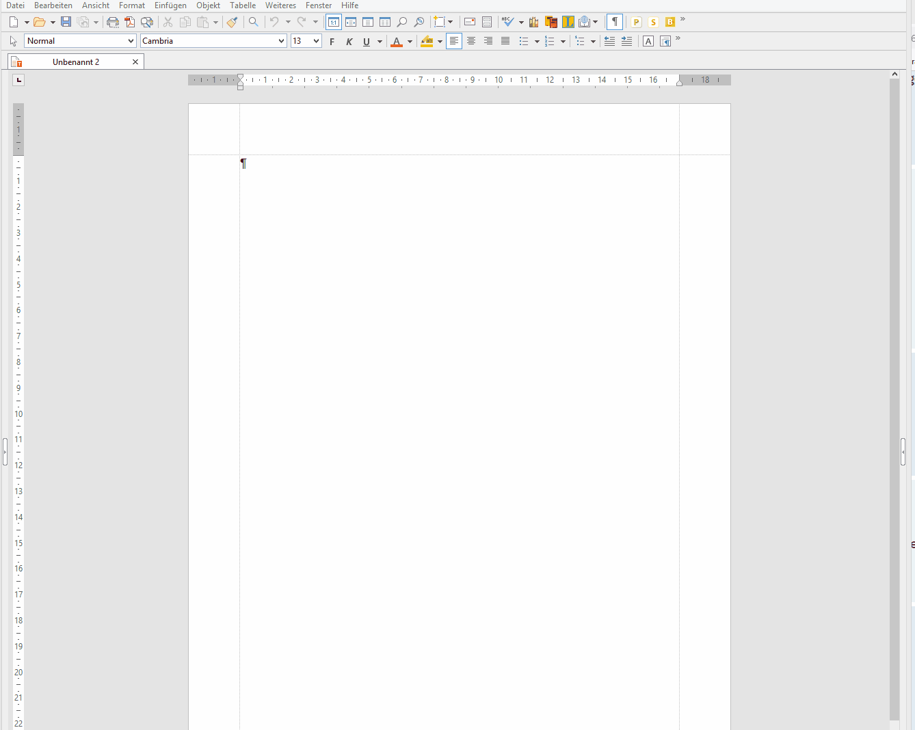
Task: Click the tab type selector at ruler corner
Action: [x=18, y=80]
